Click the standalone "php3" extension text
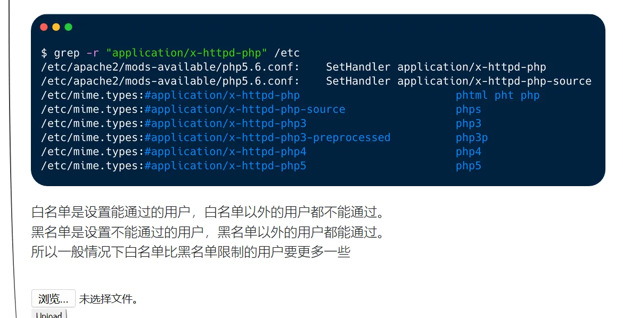 468,123
